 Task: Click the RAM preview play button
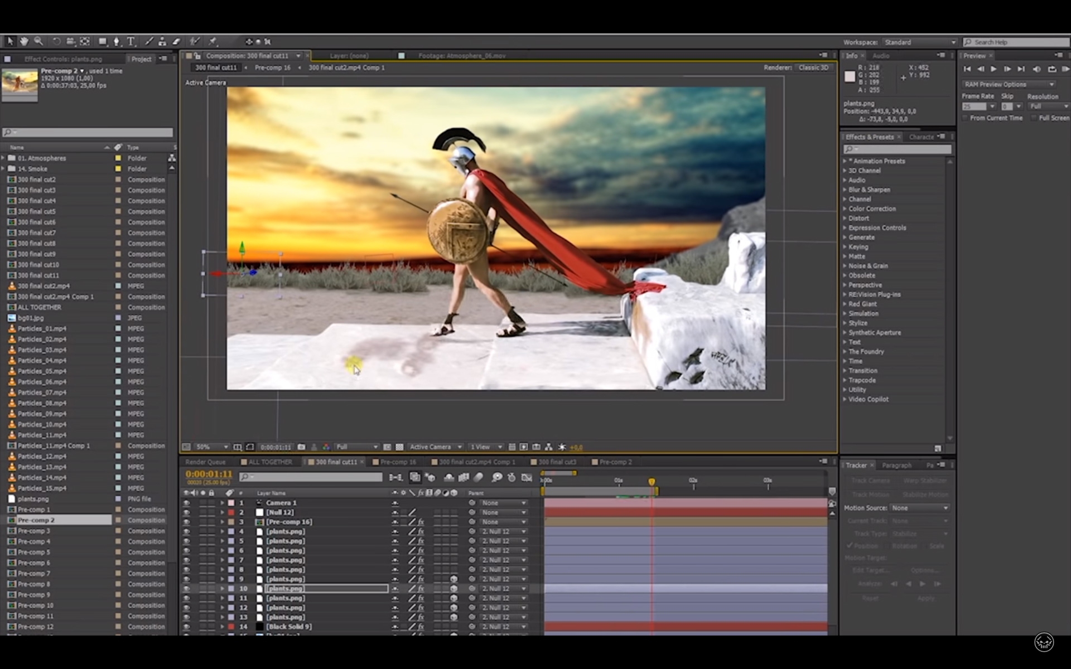point(1065,69)
